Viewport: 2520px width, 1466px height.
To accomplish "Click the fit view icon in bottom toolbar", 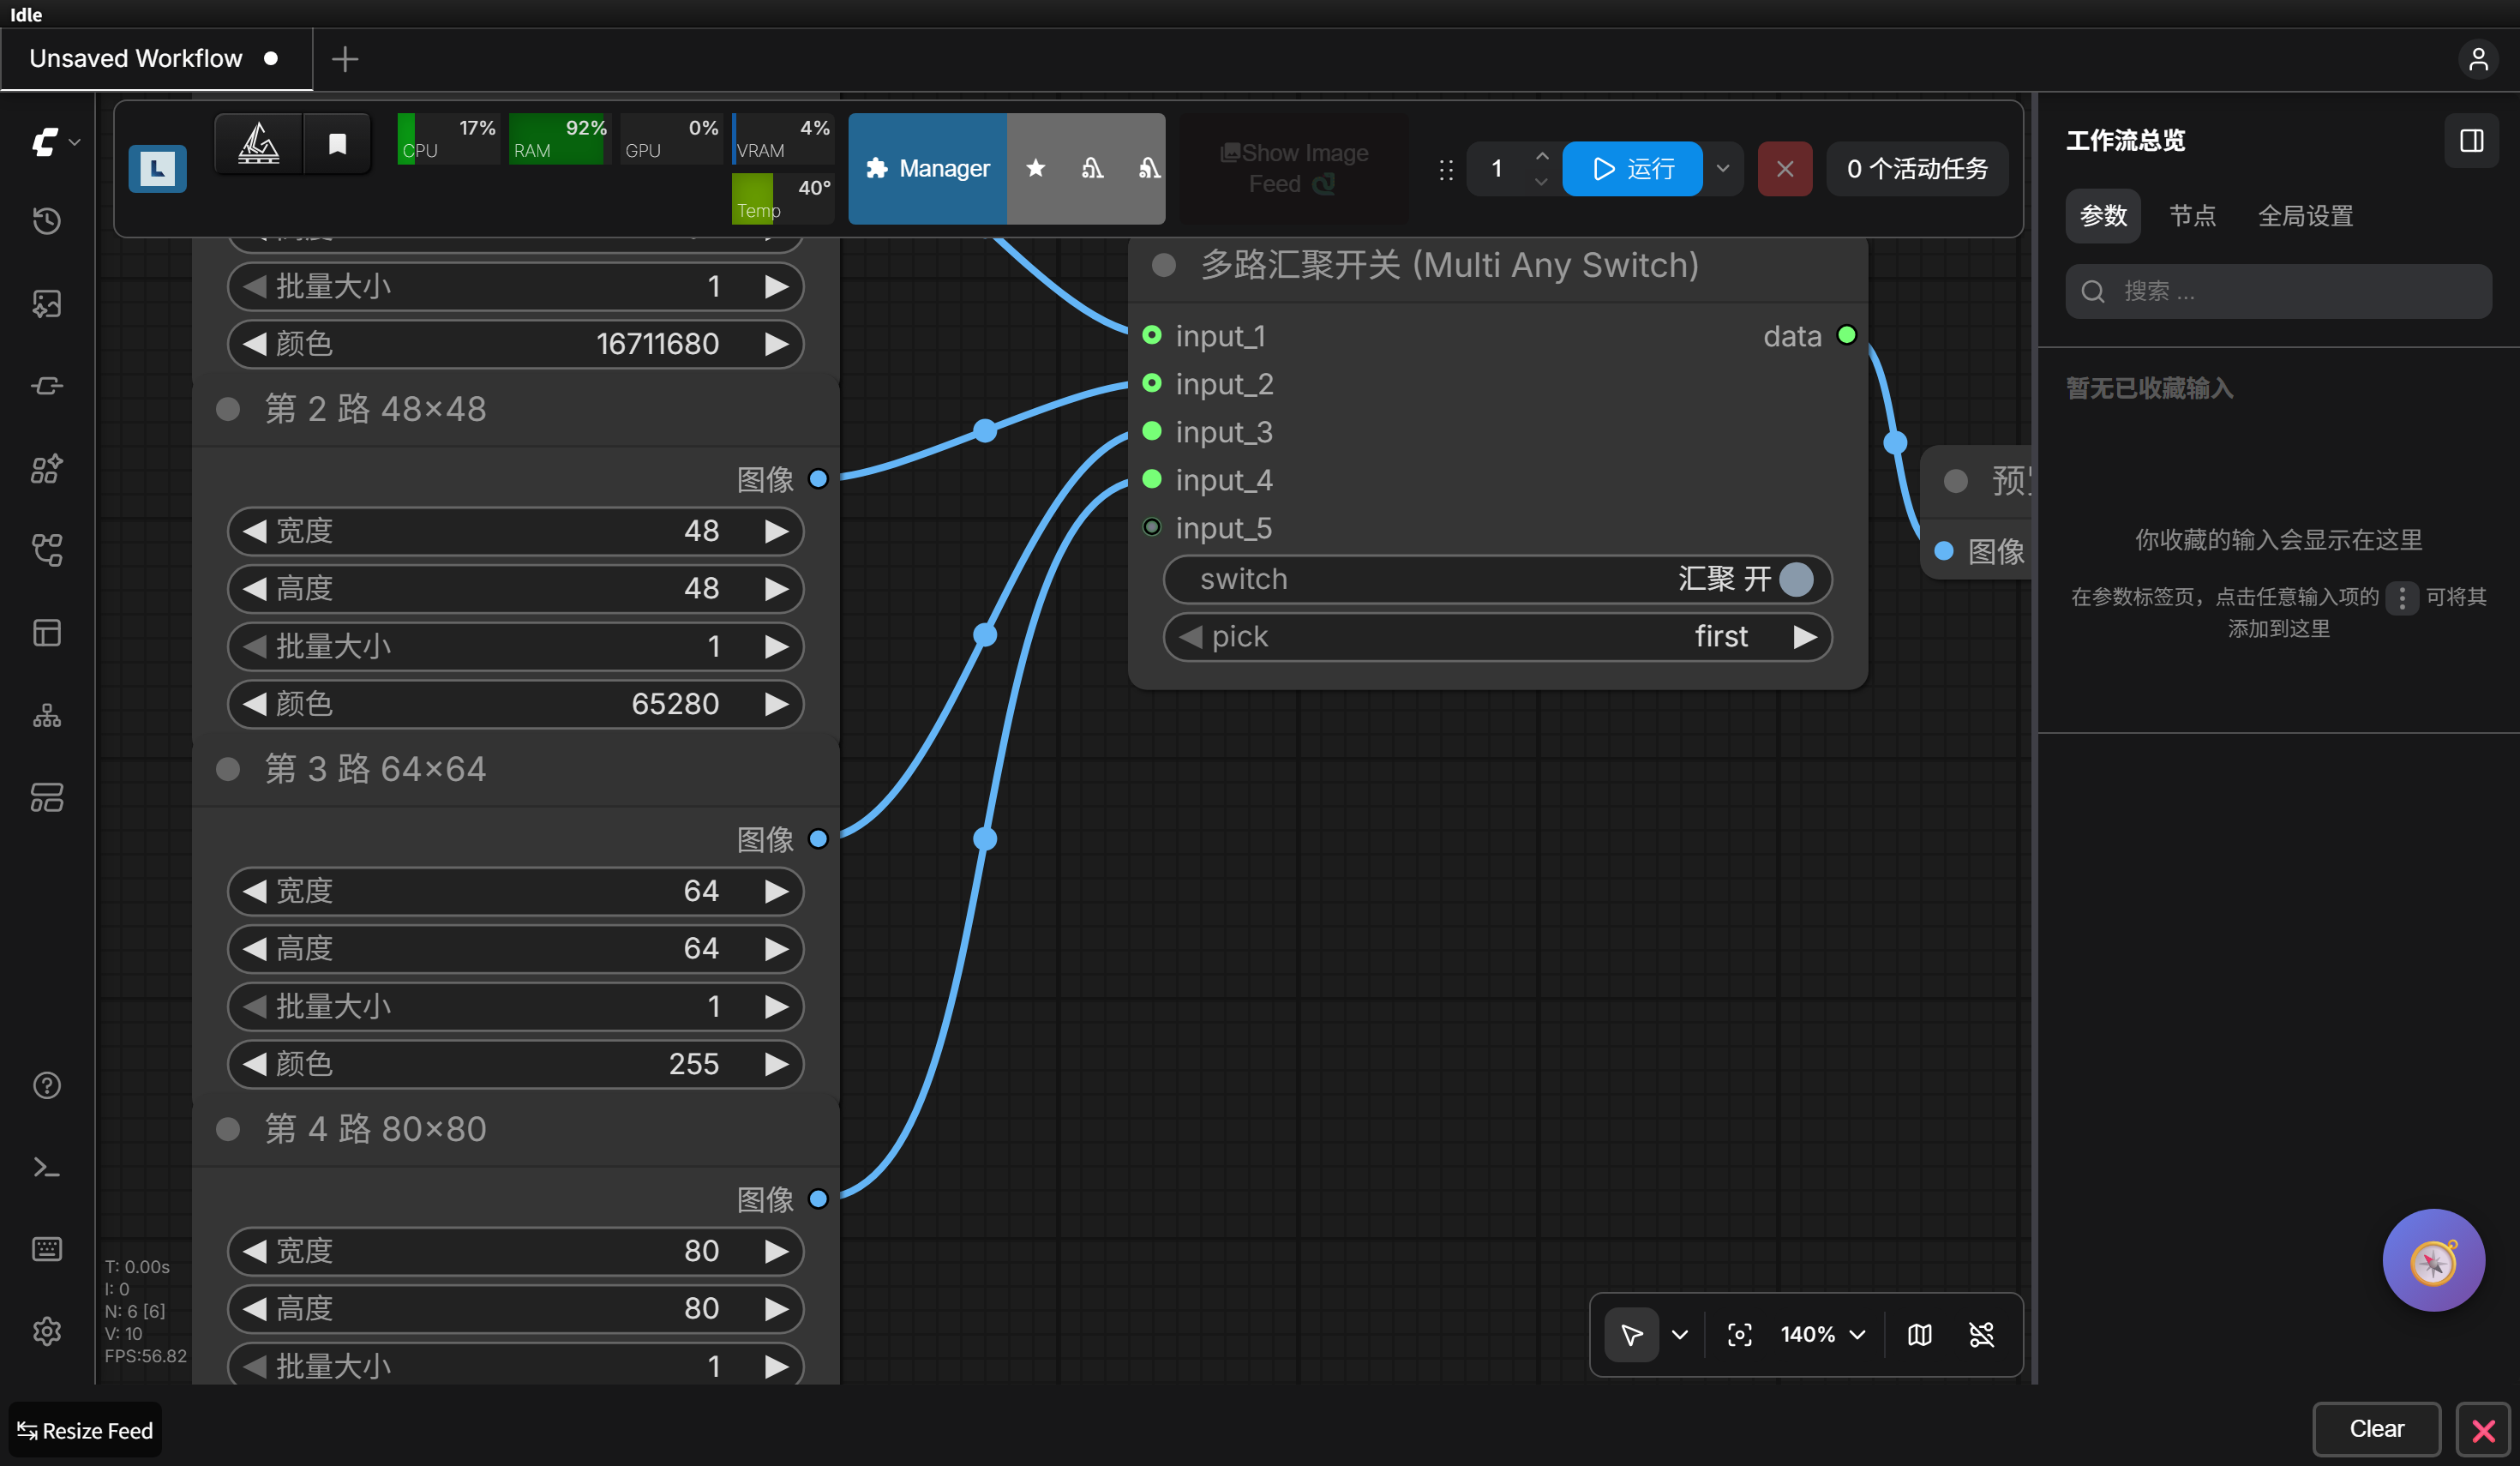I will tap(1740, 1334).
